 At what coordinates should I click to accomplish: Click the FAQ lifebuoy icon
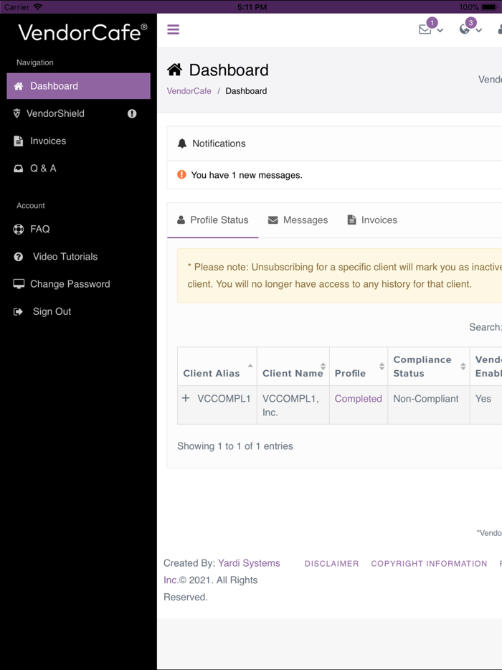click(19, 230)
